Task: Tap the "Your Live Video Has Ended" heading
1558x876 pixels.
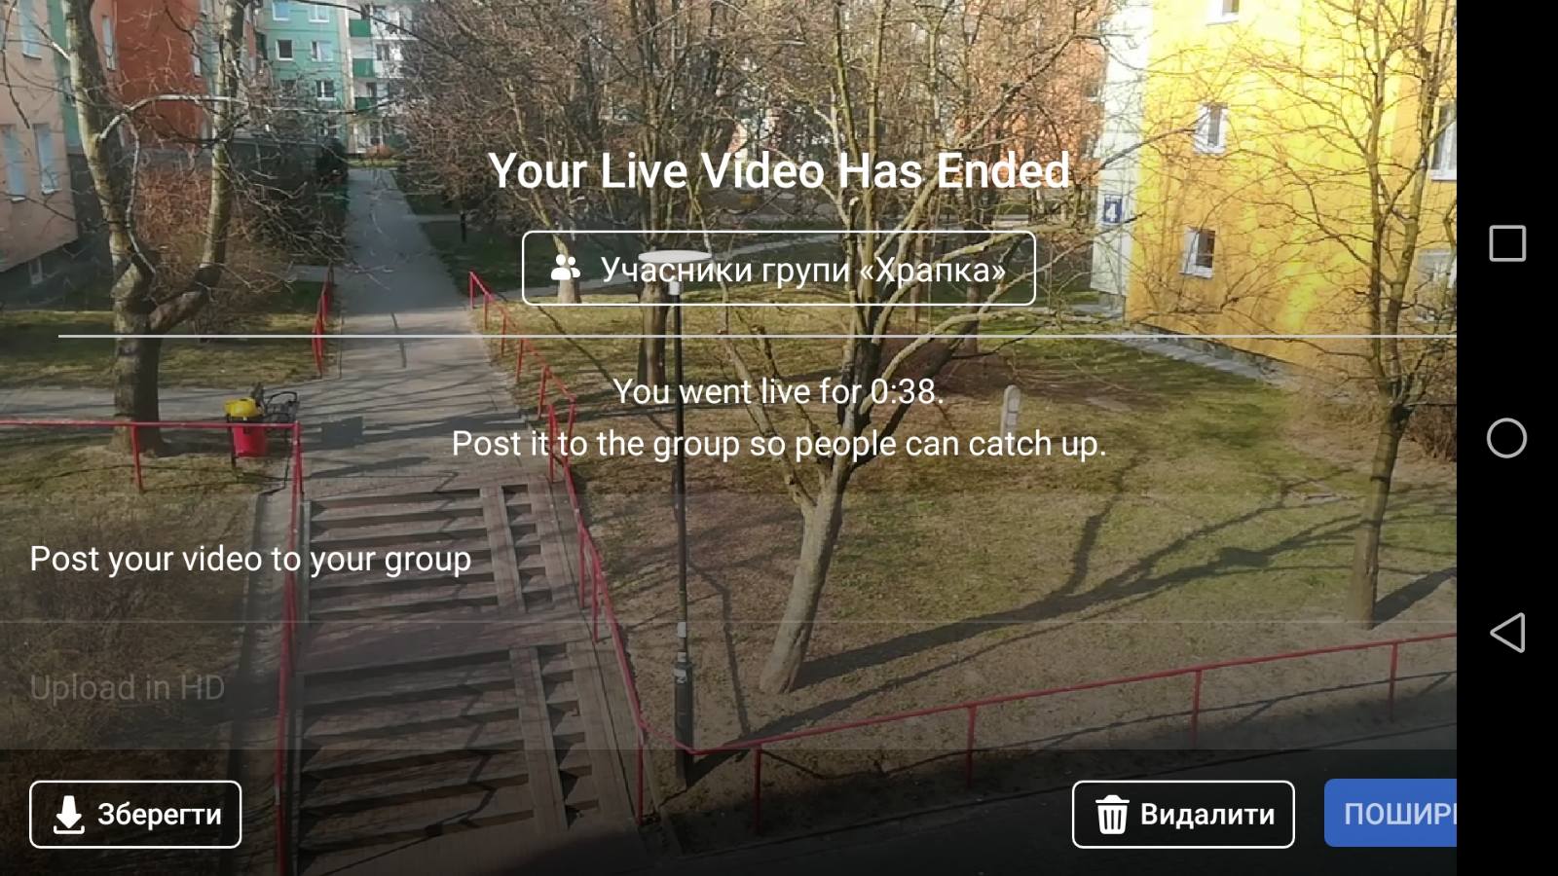Action: pos(779,171)
